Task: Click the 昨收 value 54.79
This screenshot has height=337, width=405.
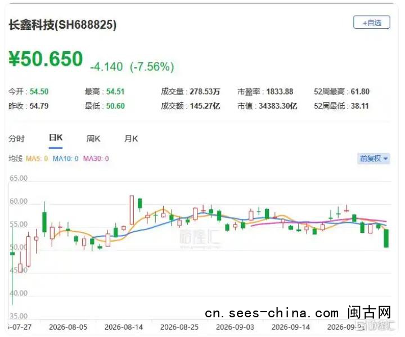Action: (39, 106)
